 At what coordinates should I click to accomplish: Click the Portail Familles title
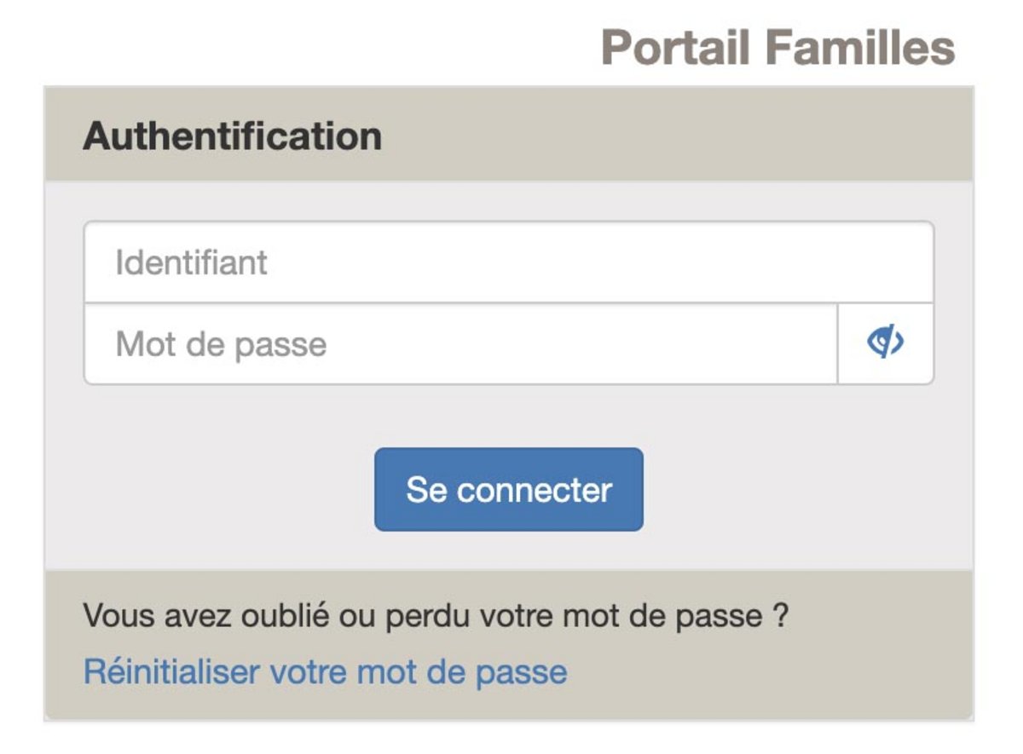pos(777,47)
